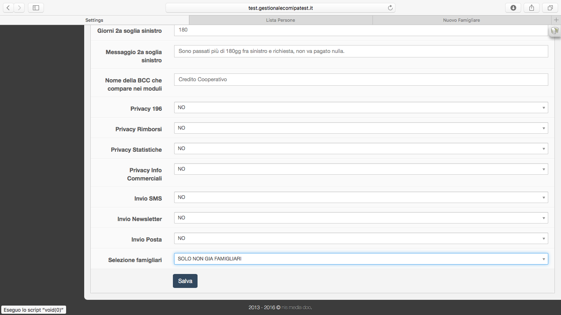Open the Safari downloads icon
Image resolution: width=561 pixels, height=315 pixels.
(513, 7)
